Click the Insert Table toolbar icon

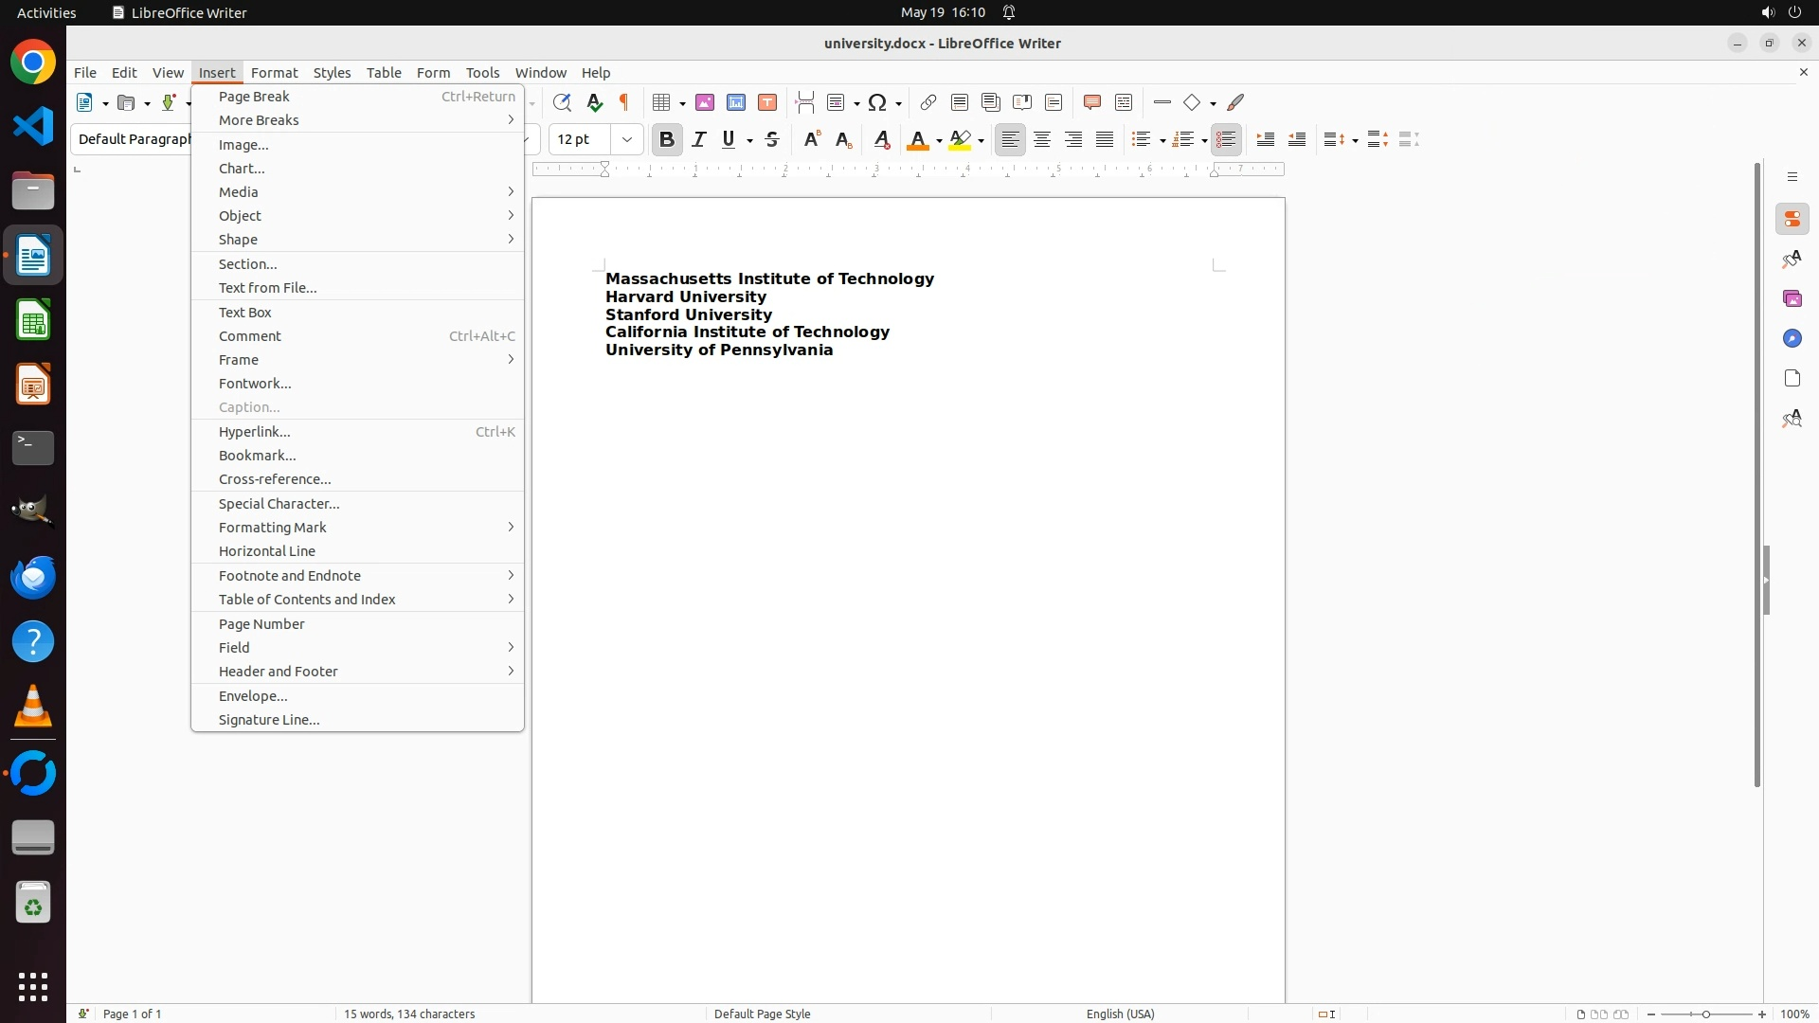[662, 102]
